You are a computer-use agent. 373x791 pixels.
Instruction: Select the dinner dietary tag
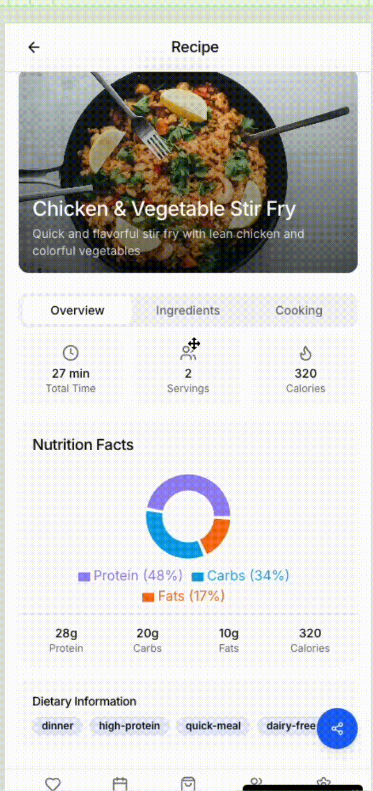point(58,726)
